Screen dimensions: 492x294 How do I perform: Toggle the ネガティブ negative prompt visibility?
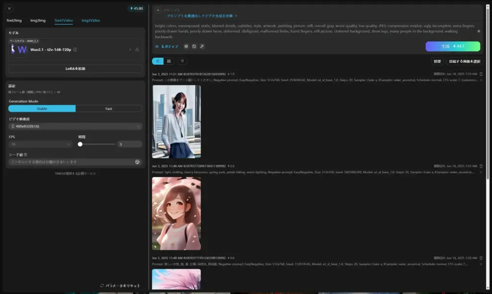pos(167,47)
